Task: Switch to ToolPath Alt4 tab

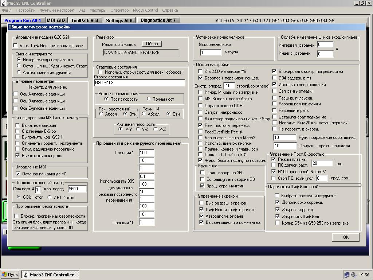Action: click(x=85, y=20)
